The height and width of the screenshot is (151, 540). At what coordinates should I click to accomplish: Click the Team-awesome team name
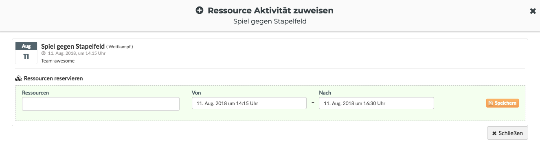[x=58, y=61]
